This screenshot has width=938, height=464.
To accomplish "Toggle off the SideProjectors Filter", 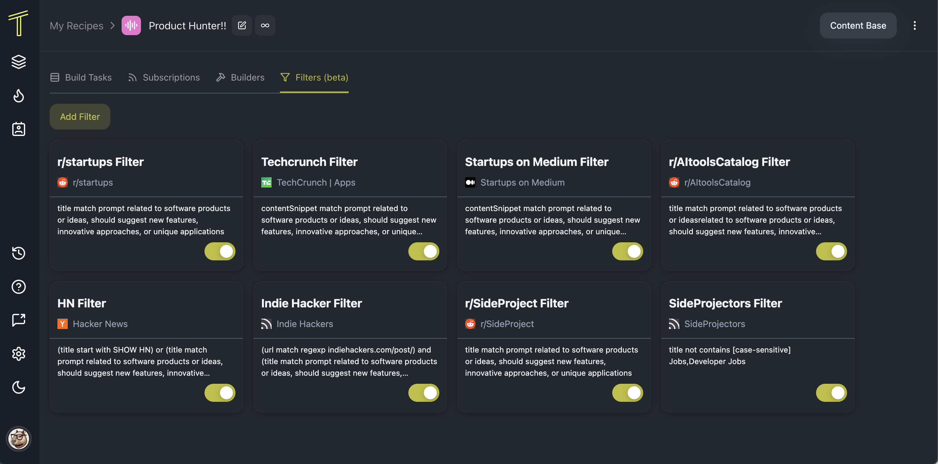I will pyautogui.click(x=831, y=393).
